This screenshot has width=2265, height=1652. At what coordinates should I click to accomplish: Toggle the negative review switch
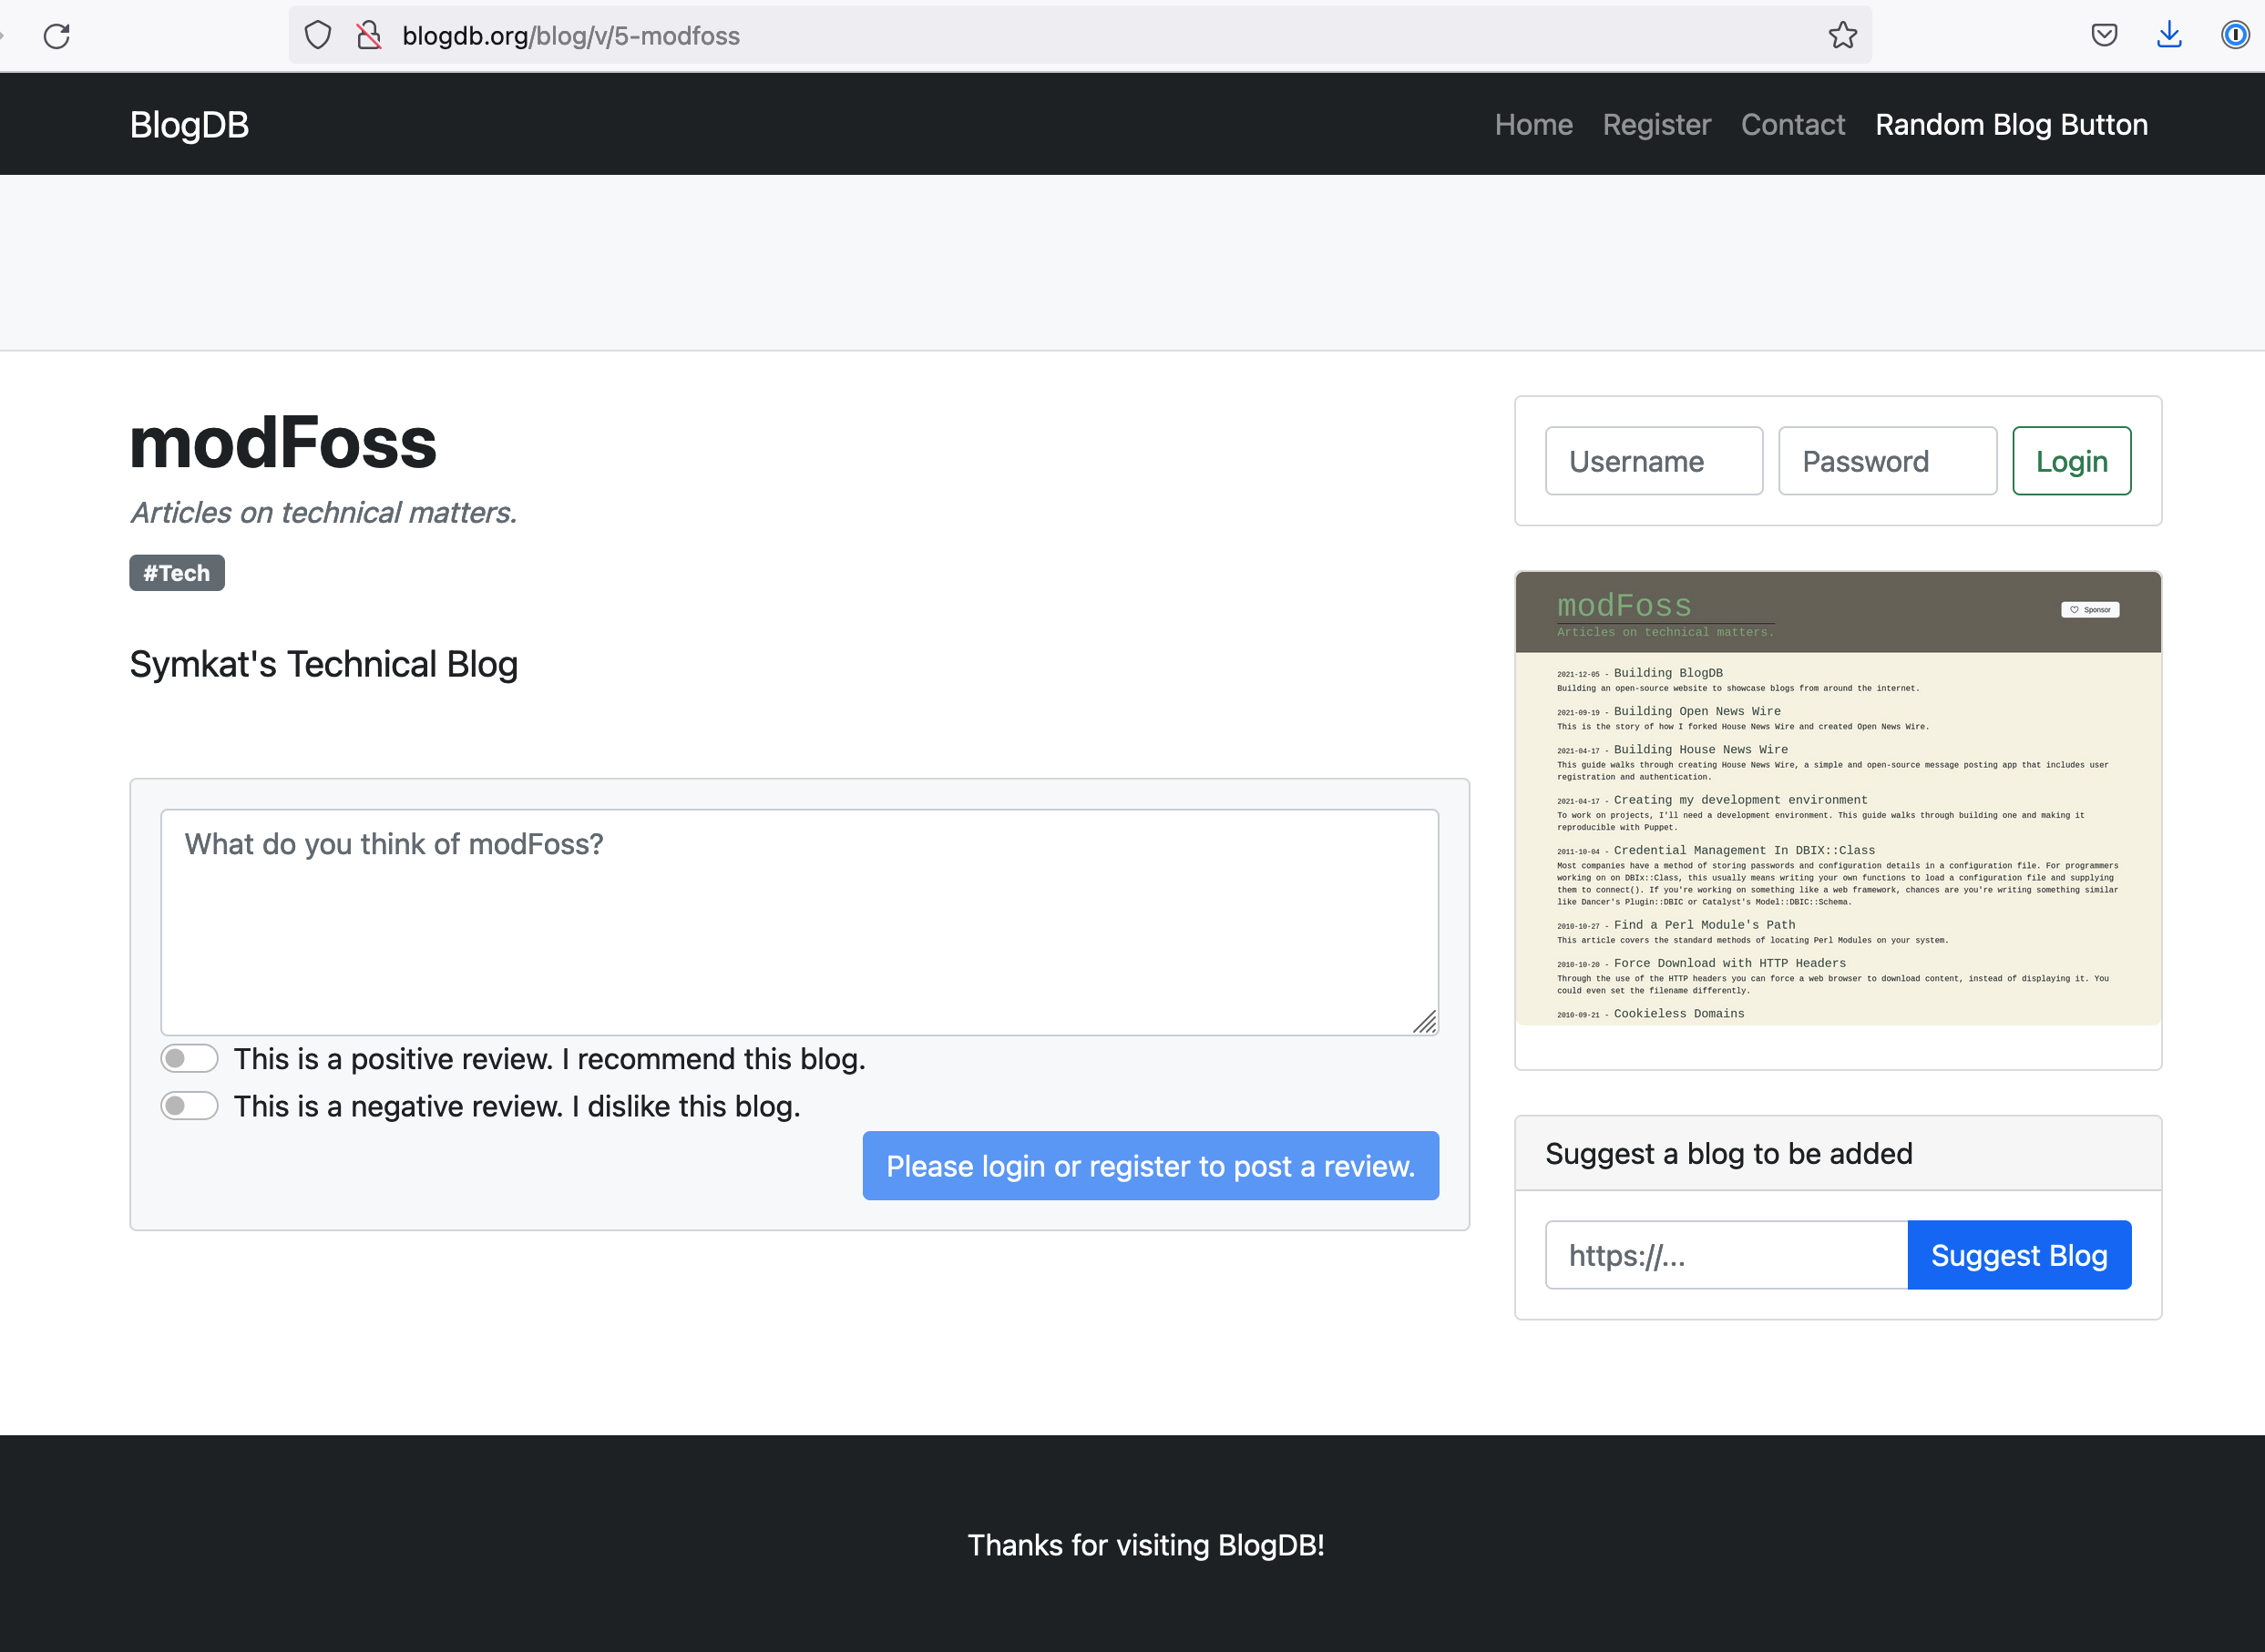190,1106
